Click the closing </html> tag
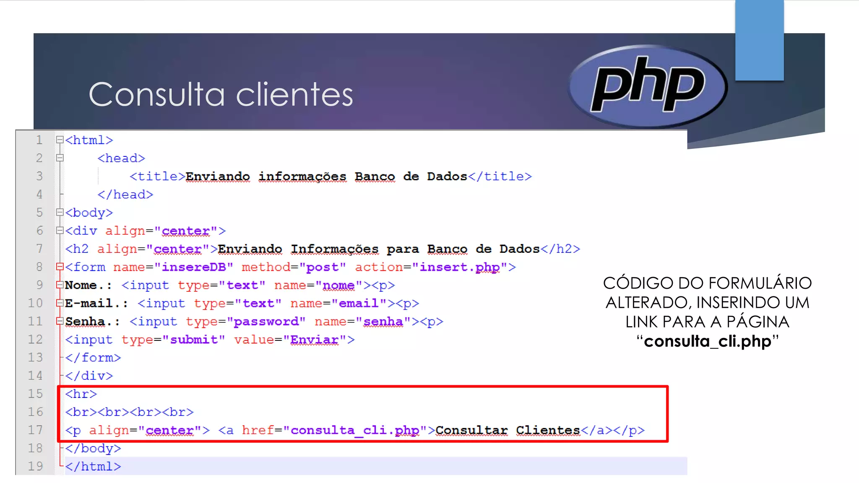 pyautogui.click(x=93, y=466)
